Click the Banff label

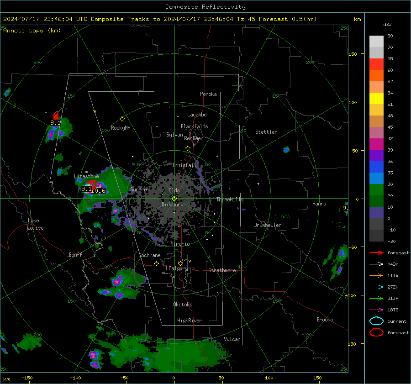pos(75,255)
